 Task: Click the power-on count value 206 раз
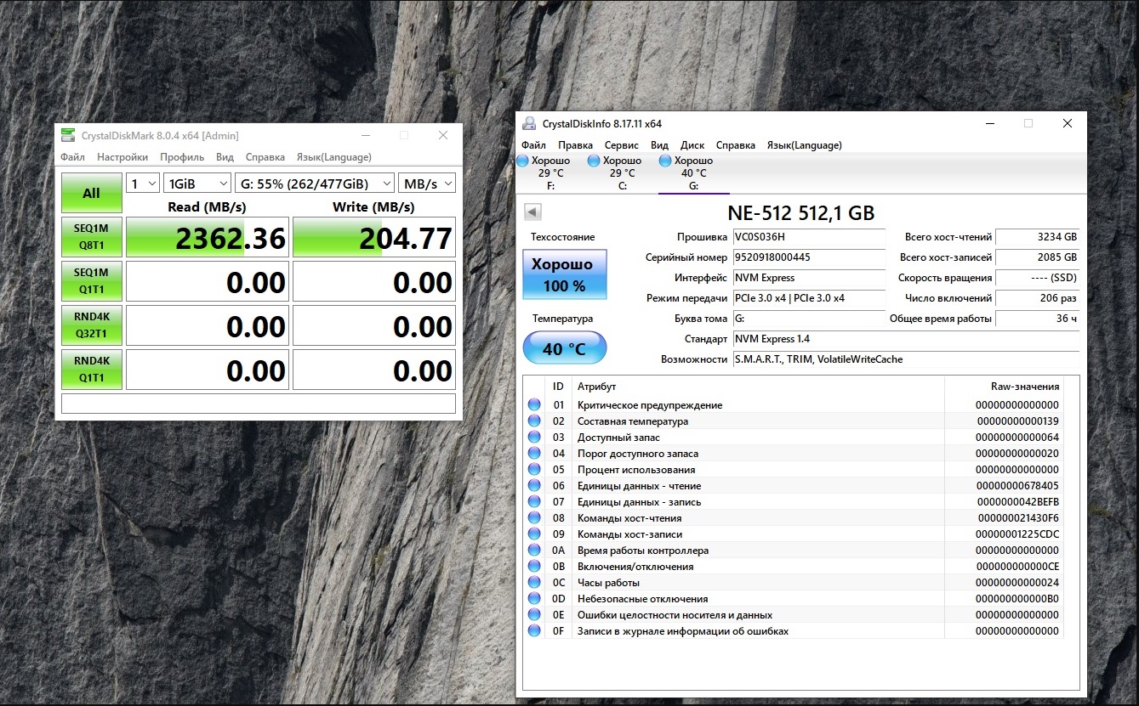(x=1038, y=298)
